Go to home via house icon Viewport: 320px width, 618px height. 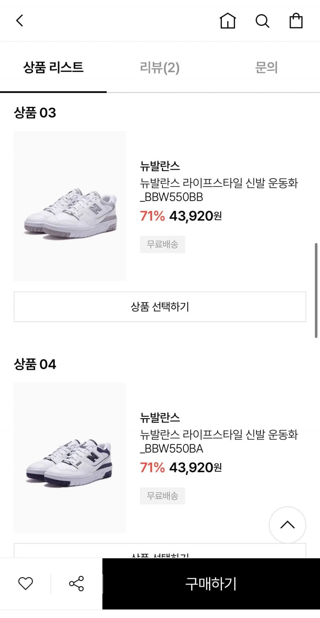pos(228,21)
